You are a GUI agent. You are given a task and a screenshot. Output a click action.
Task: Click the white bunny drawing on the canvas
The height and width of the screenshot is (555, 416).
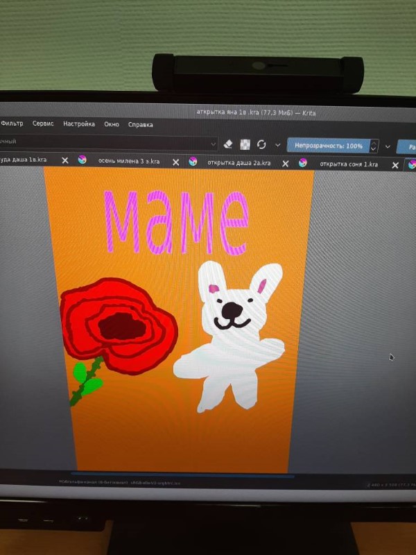pyautogui.click(x=230, y=336)
